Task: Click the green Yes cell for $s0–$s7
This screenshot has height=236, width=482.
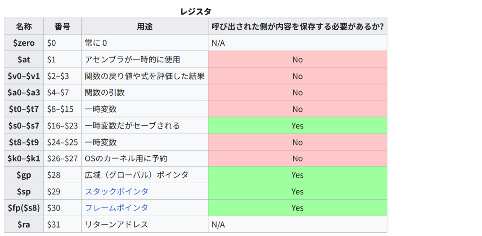Action: 297,126
